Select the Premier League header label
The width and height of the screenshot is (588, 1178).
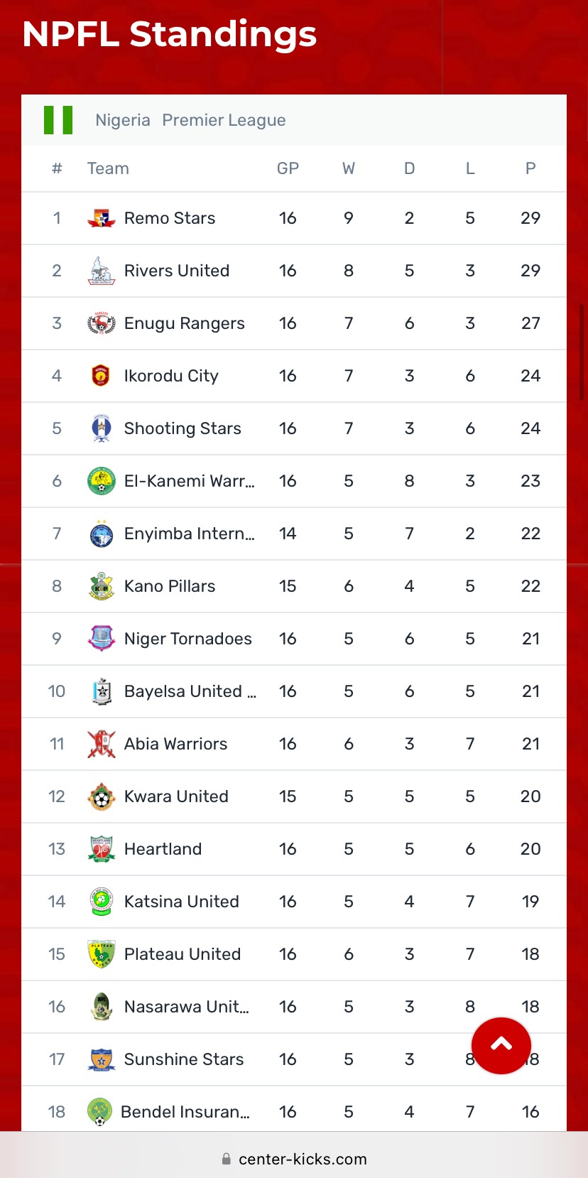(224, 120)
